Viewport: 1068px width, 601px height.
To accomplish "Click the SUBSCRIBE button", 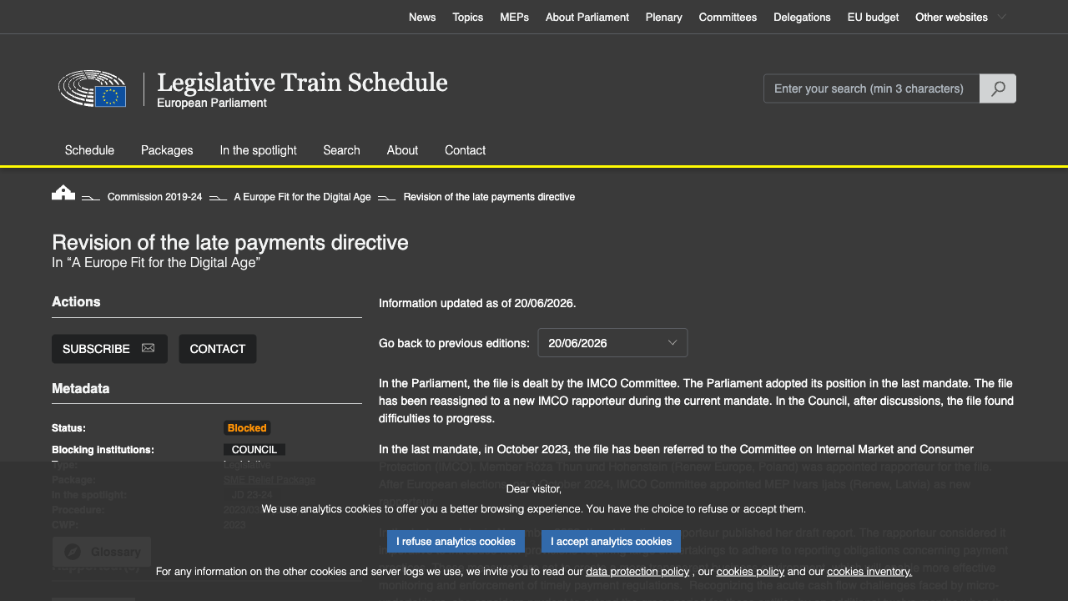I will [x=109, y=349].
